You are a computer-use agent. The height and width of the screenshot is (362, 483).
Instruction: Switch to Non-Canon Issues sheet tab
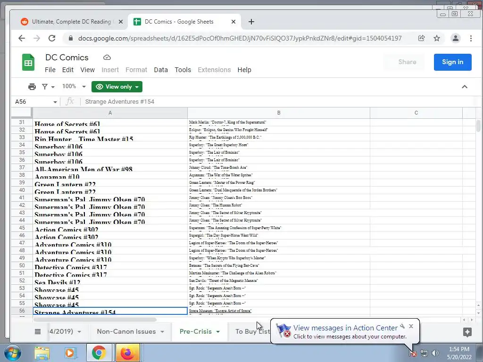126,331
